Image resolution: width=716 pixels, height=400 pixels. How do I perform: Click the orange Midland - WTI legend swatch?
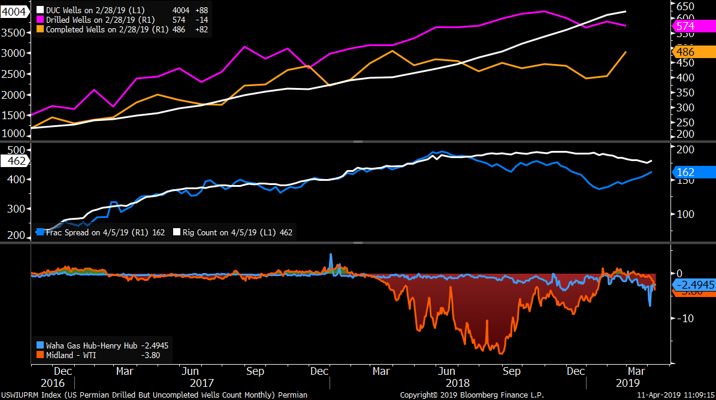click(40, 355)
